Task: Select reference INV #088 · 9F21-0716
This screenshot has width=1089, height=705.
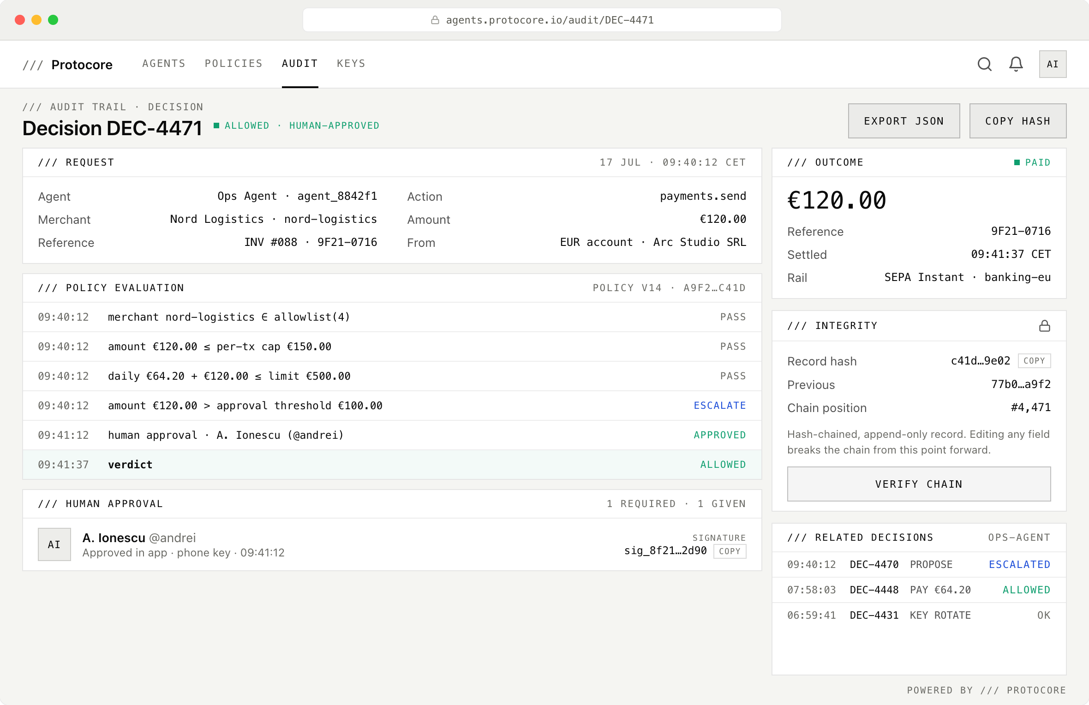Action: (x=311, y=242)
